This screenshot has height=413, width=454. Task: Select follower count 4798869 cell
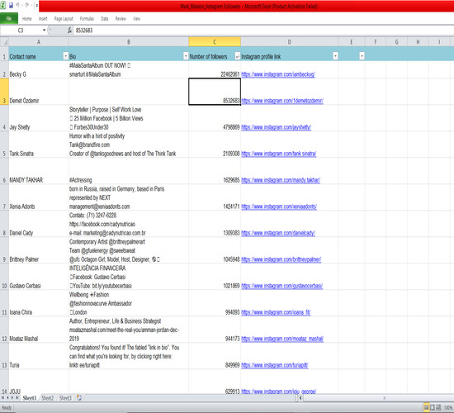pos(215,118)
